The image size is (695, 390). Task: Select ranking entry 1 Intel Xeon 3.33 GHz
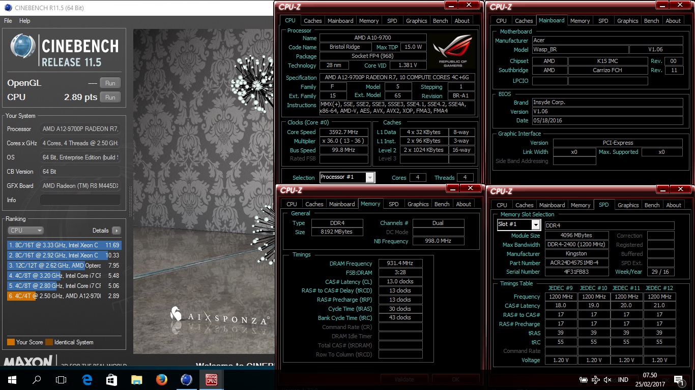(x=64, y=245)
